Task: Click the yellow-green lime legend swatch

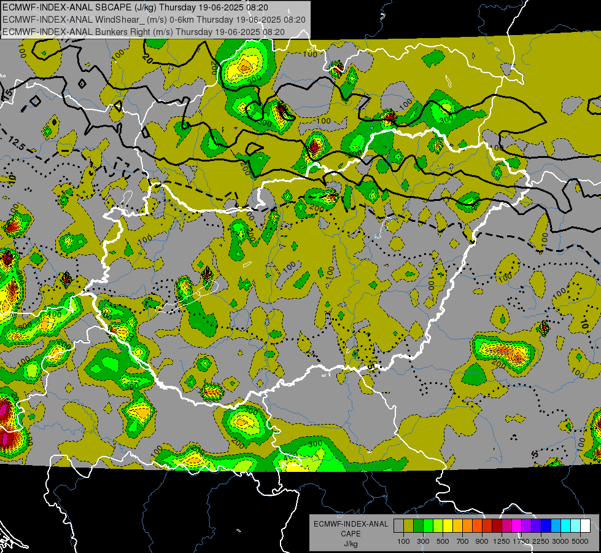Action: pos(438,526)
